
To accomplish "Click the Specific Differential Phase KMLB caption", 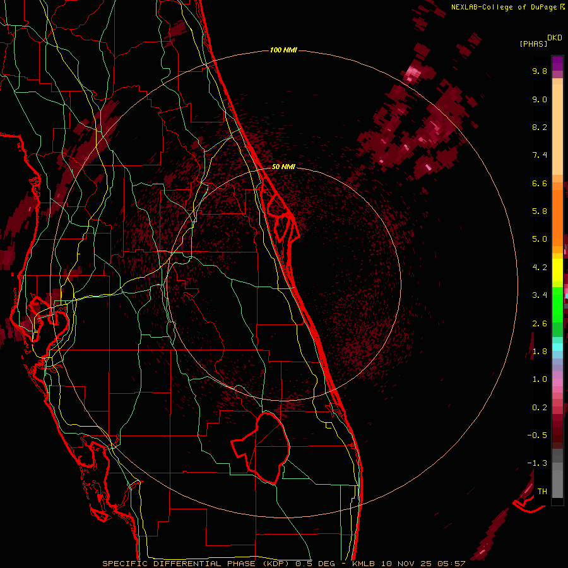I will coord(283,564).
